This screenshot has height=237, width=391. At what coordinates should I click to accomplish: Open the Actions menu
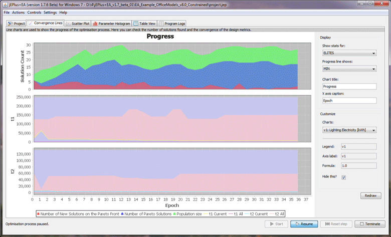pos(18,12)
